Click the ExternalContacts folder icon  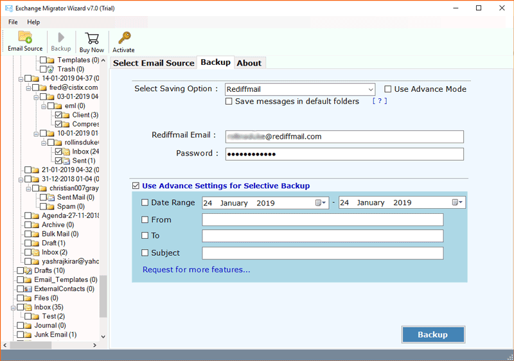28,288
